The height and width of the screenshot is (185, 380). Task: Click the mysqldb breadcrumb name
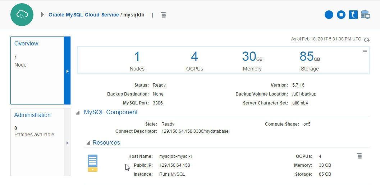pyautogui.click(x=134, y=15)
